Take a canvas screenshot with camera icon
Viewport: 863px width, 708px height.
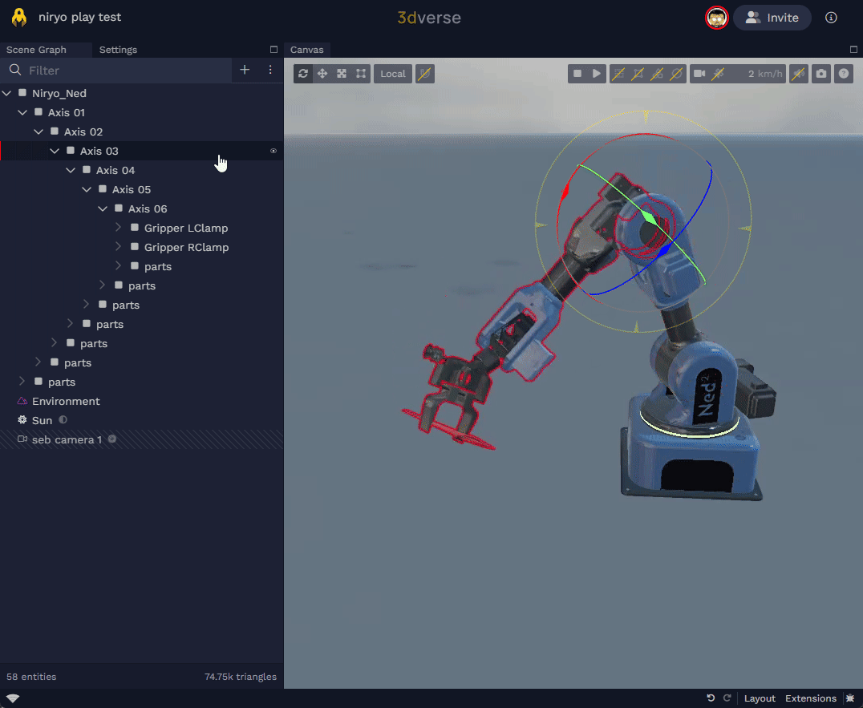tap(821, 74)
